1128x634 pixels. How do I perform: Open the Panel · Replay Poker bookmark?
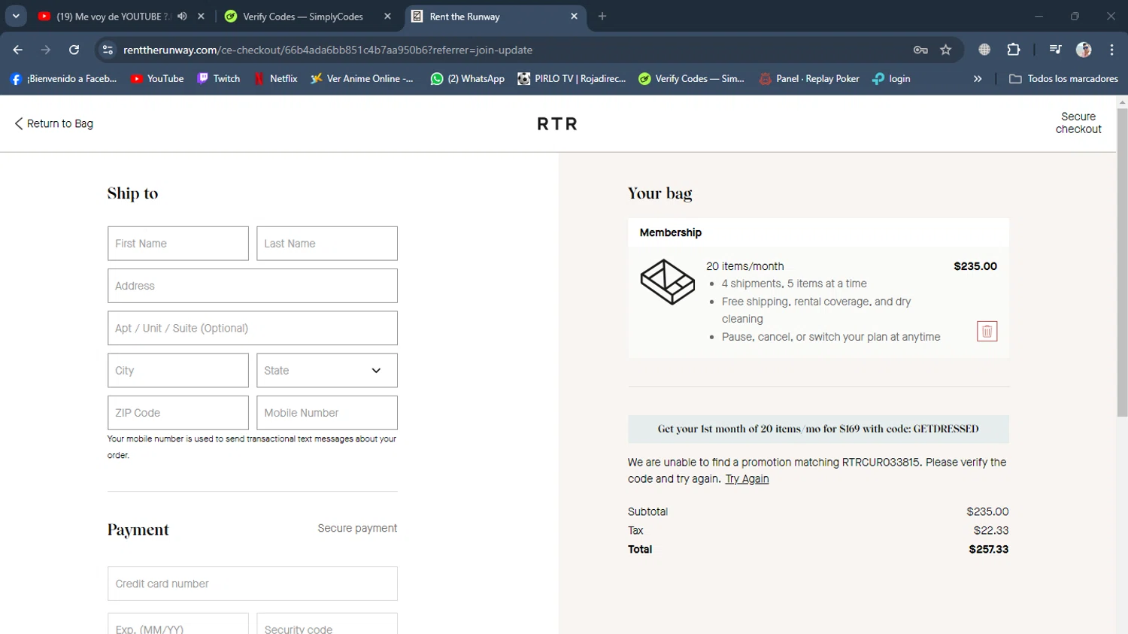[809, 78]
